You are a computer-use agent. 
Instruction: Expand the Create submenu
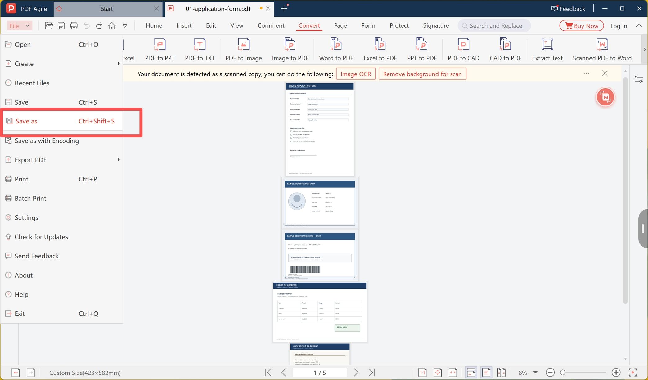click(119, 64)
